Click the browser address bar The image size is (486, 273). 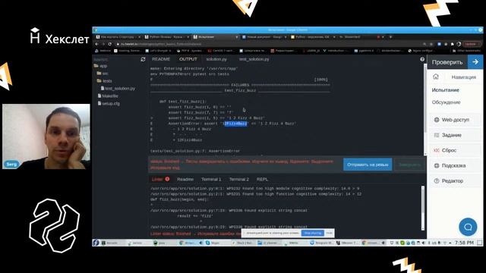tap(268, 44)
